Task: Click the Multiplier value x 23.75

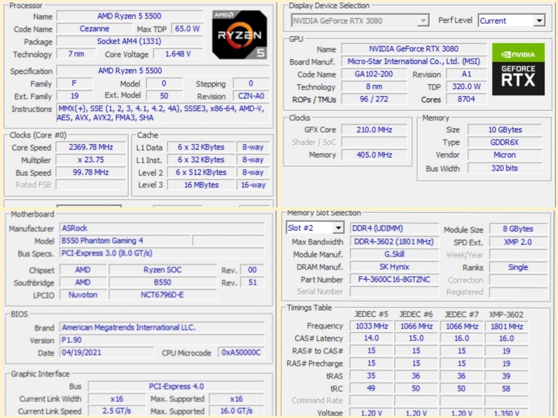Action: [x=91, y=159]
